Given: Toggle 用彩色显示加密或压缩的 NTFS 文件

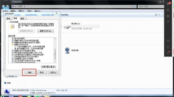Looking at the screenshot, I should [13, 53].
